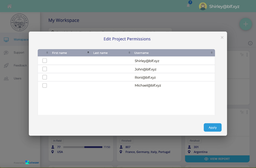
Task: Select the Shirley@blf.xyz username text
Action: click(x=147, y=61)
